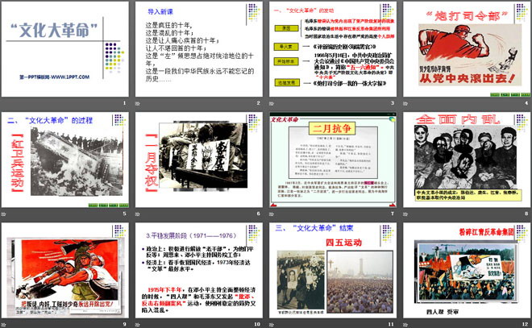
Task: Click slide number "5" label
Action: pos(124,214)
